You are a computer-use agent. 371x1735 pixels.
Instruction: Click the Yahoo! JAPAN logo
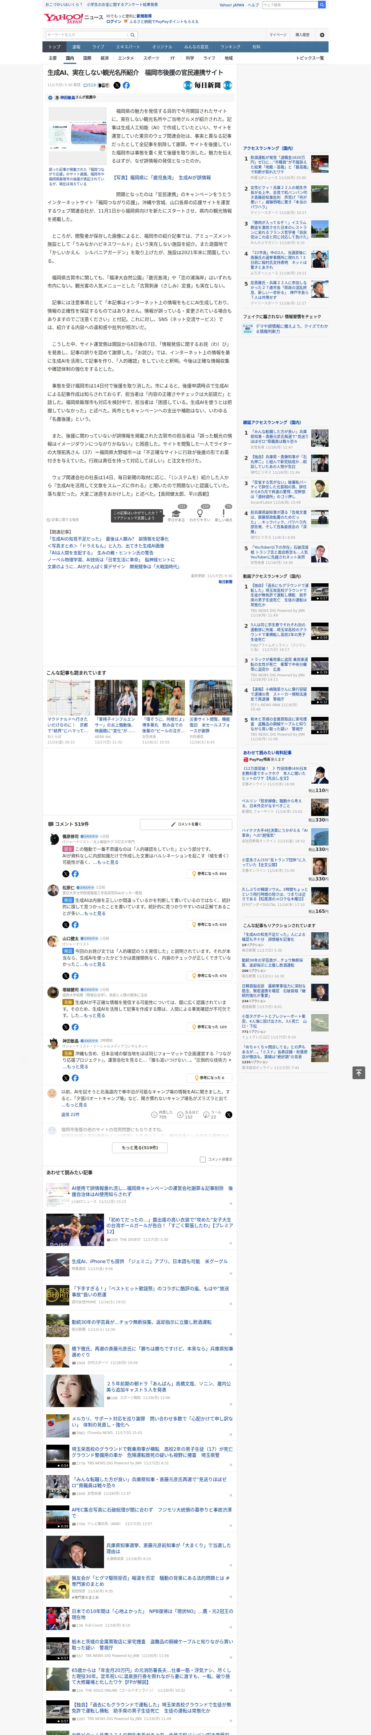click(x=64, y=18)
